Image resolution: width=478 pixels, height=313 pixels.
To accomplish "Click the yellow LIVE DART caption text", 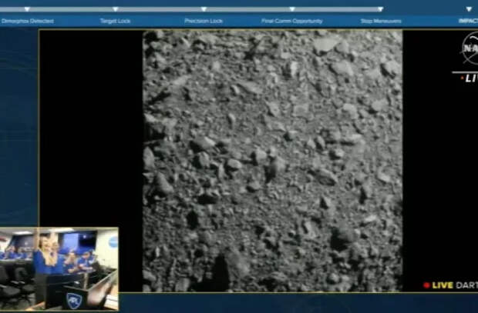I will 443,285.
